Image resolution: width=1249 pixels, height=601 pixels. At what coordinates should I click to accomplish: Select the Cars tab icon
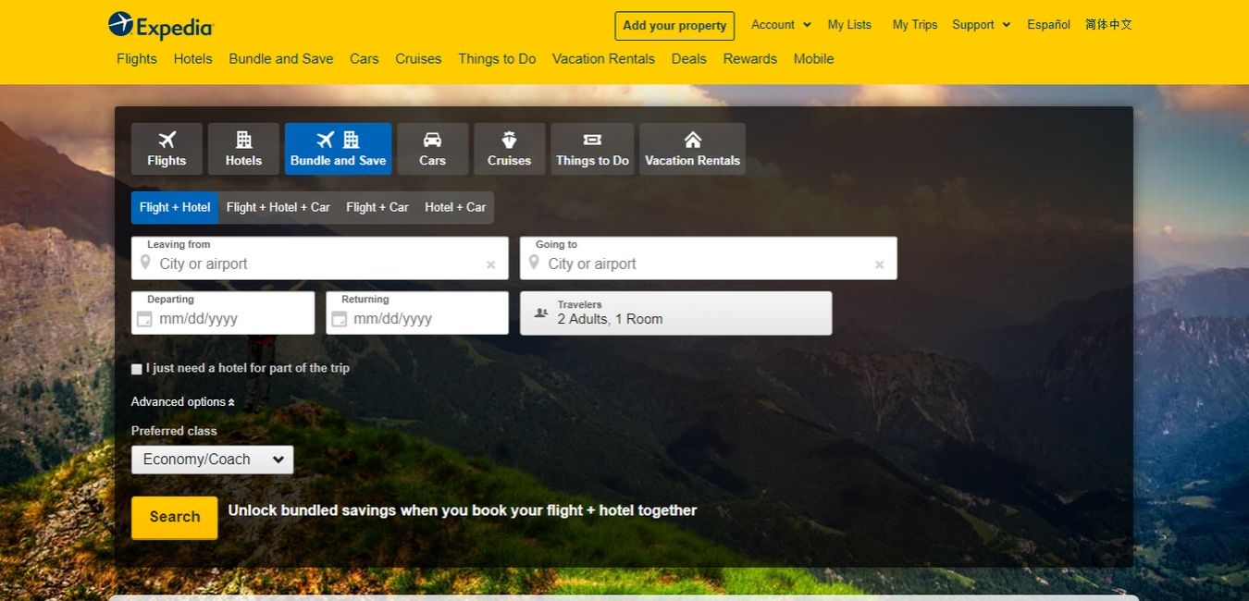click(432, 140)
